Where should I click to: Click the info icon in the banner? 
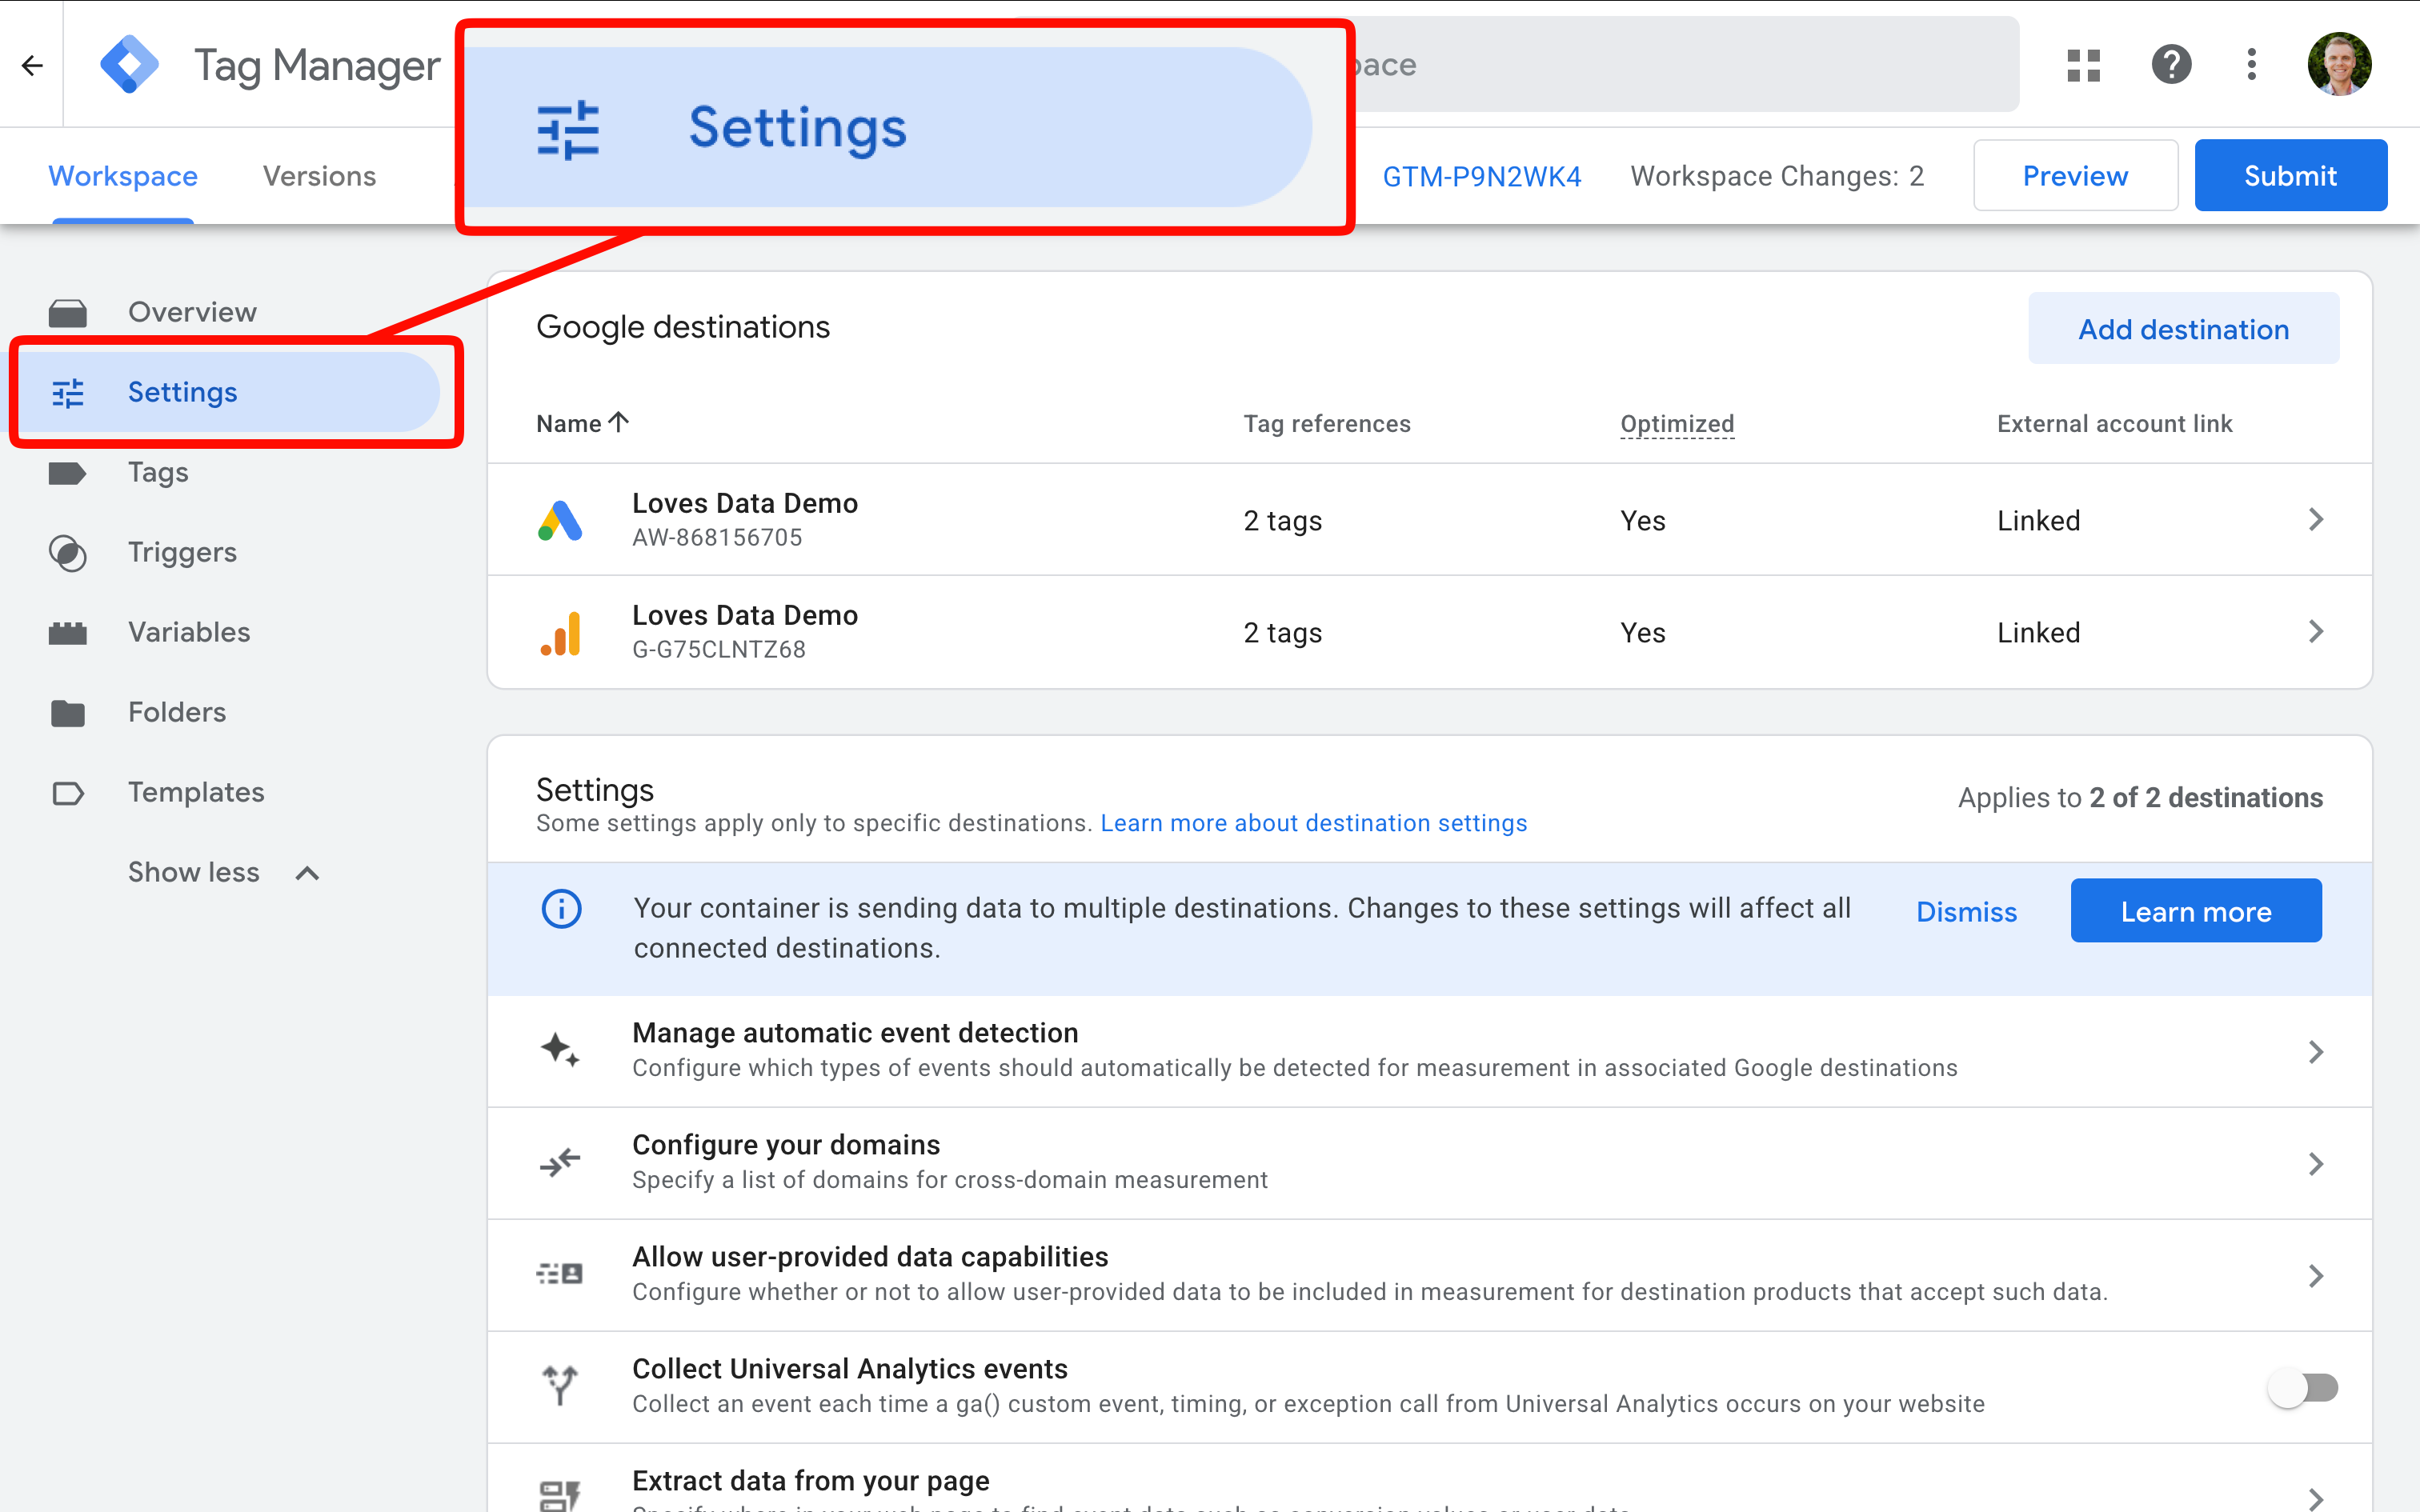point(561,909)
